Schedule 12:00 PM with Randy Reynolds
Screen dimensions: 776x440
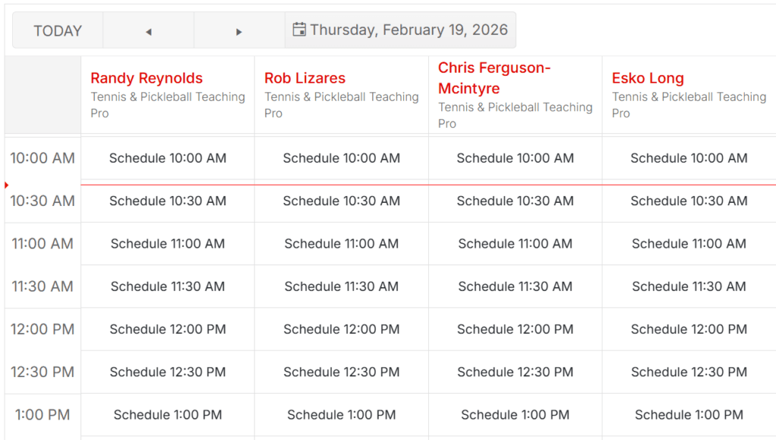tap(167, 329)
